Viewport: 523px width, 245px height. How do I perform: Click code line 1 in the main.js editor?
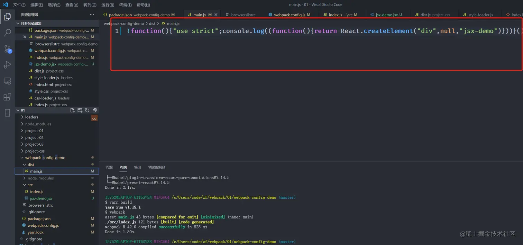tap(322, 31)
